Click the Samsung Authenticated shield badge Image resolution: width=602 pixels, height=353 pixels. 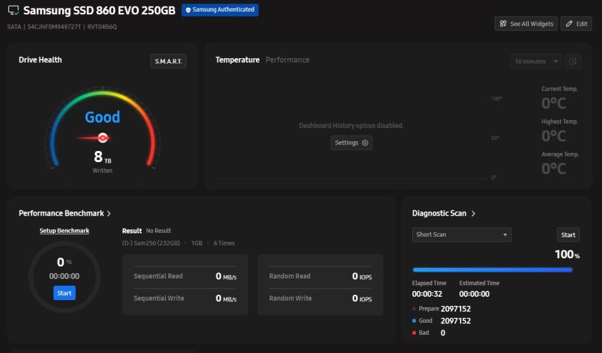(220, 10)
